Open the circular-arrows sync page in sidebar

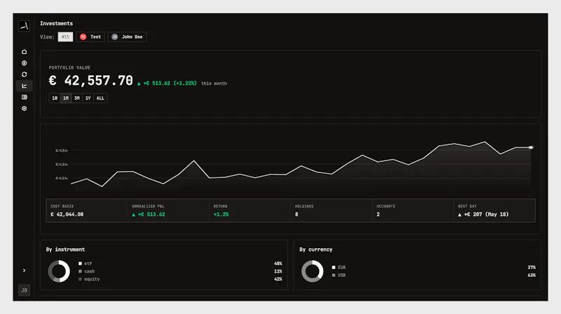24,74
